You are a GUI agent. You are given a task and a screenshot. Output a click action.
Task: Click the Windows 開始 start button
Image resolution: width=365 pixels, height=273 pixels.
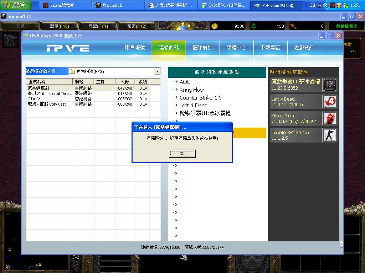coord(15,5)
